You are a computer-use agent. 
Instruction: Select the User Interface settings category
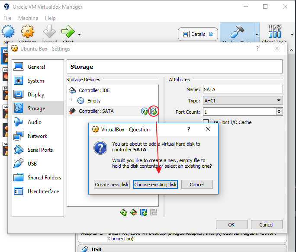(38, 191)
